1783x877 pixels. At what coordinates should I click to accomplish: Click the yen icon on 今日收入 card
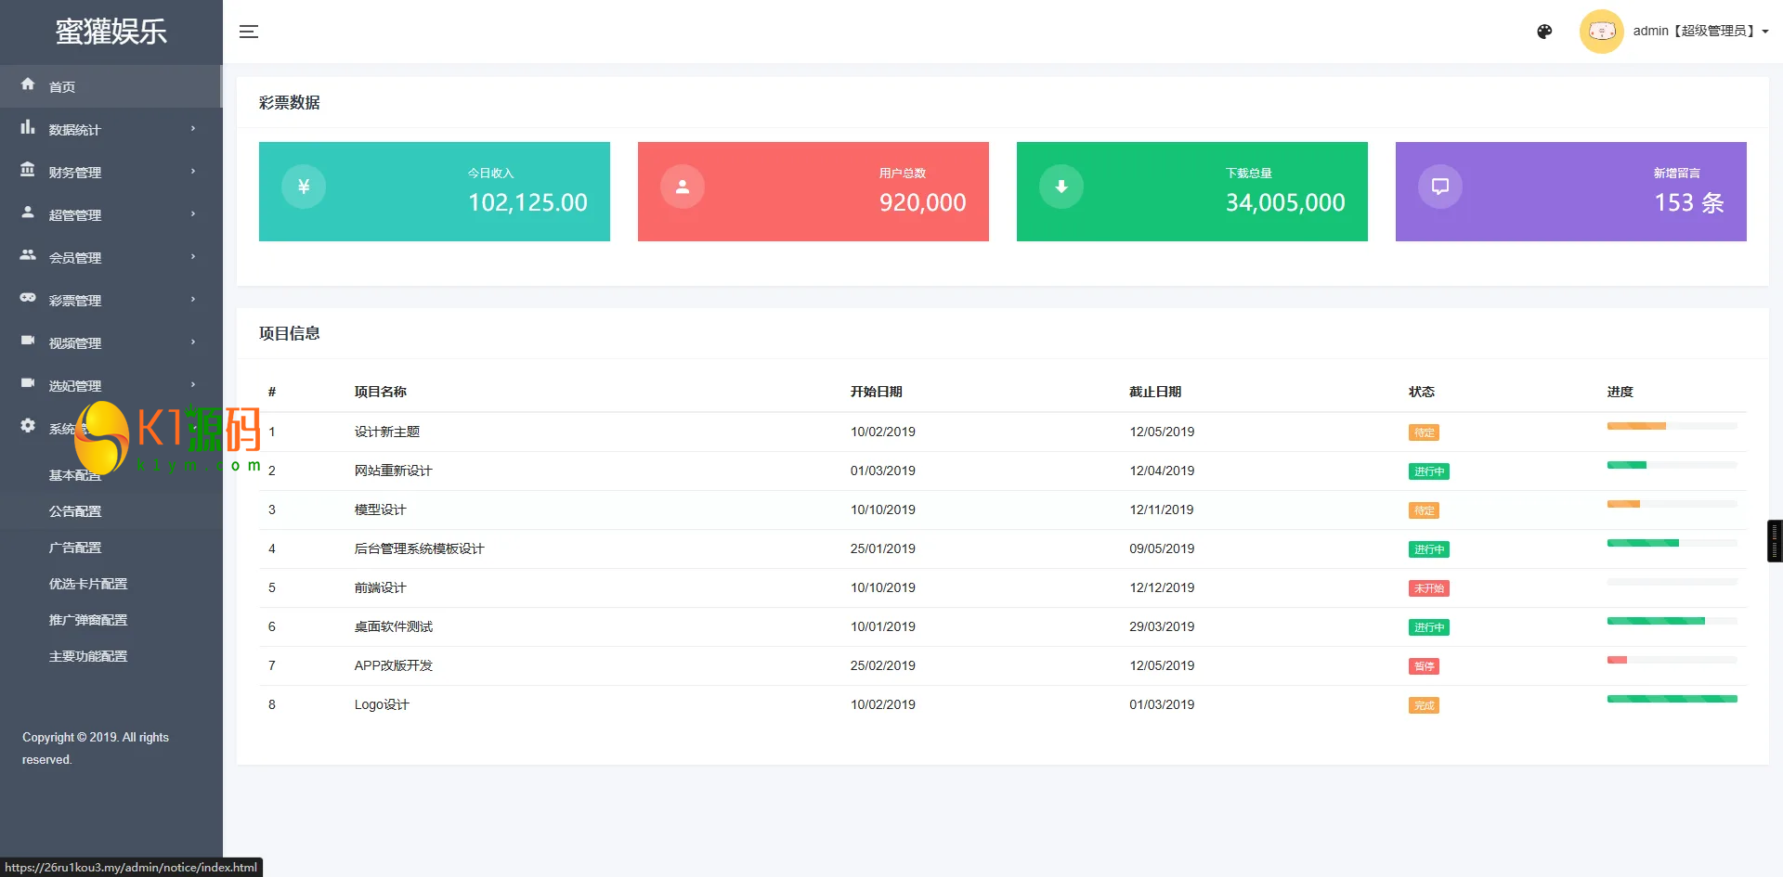[304, 187]
